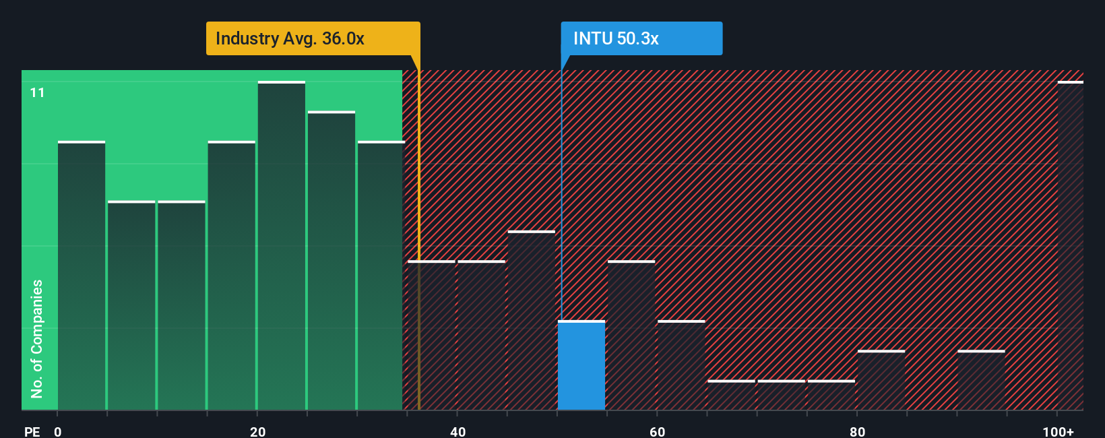The height and width of the screenshot is (438, 1105).
Task: Click the first green bar at PE 0
Action: pos(82,276)
